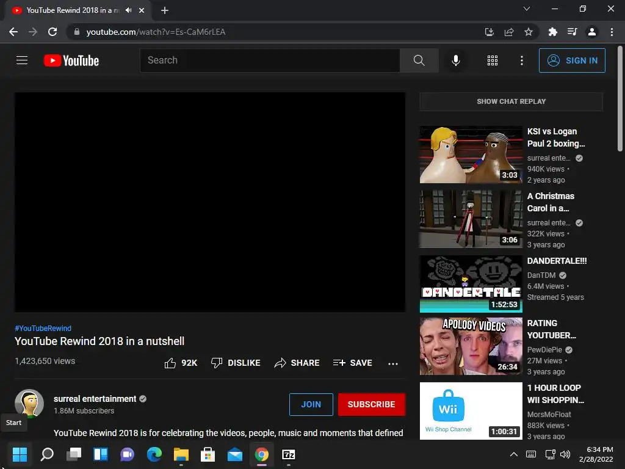The height and width of the screenshot is (469, 625).
Task: Click the browser address bar URL
Action: pyautogui.click(x=156, y=32)
